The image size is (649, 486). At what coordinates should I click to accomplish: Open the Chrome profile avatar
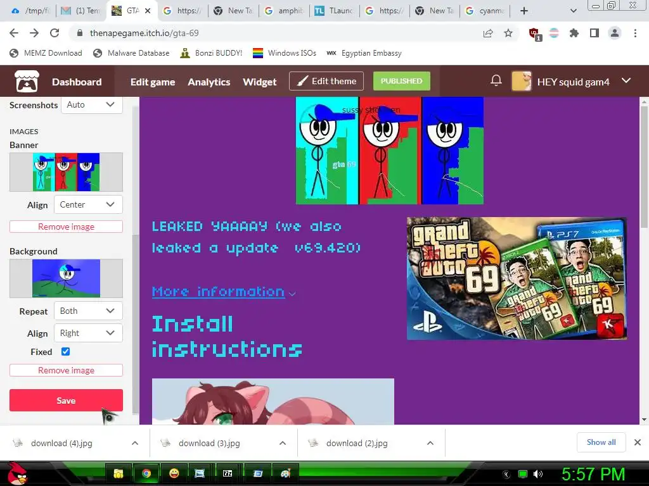click(615, 33)
